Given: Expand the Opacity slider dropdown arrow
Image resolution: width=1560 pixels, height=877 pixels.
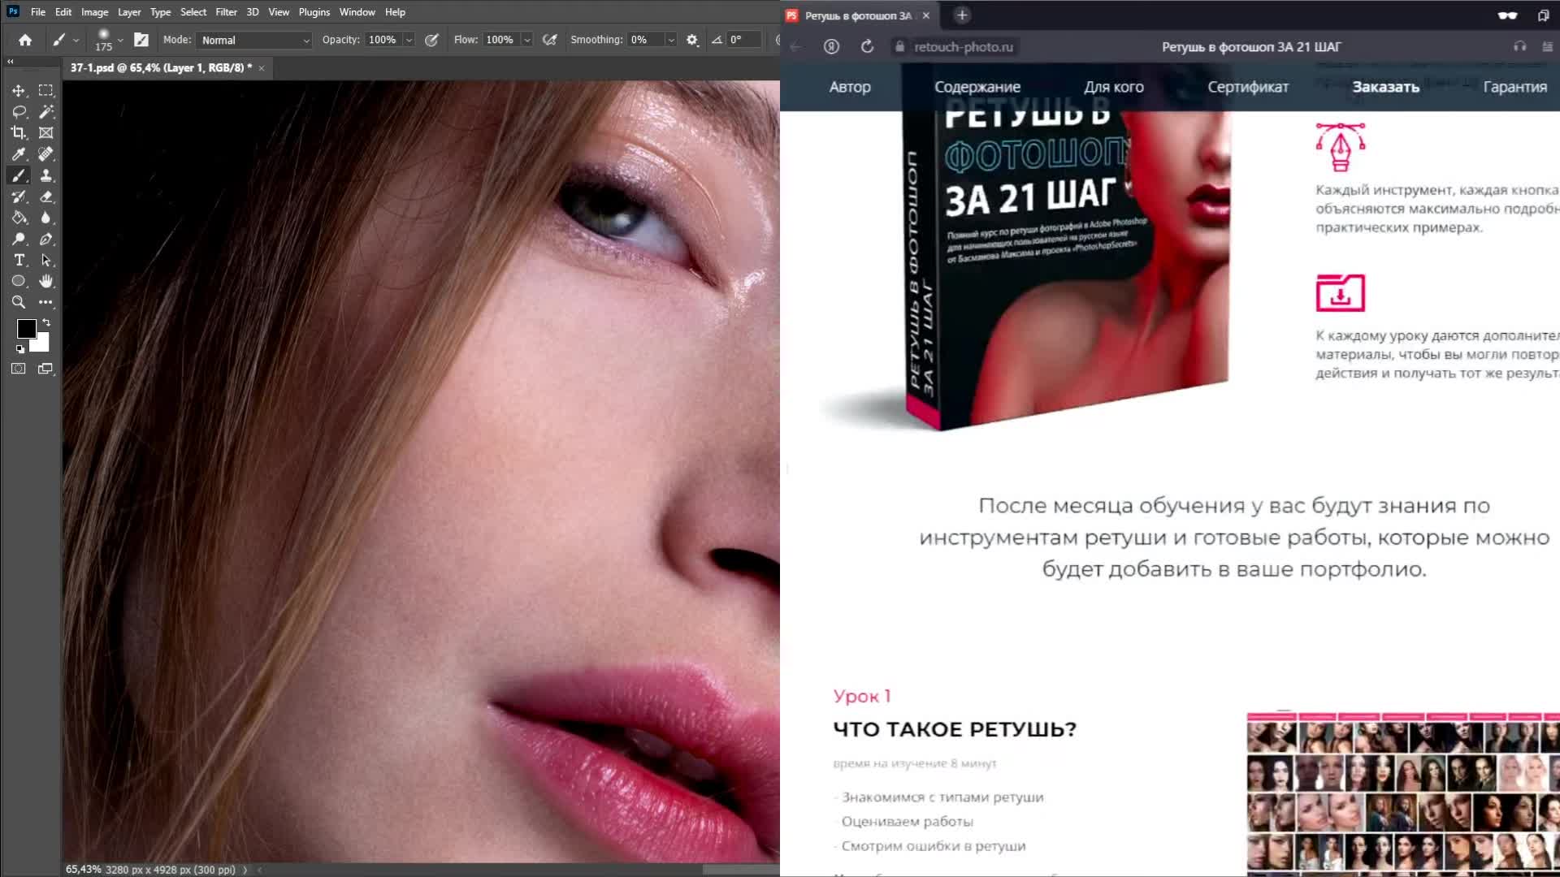Looking at the screenshot, I should (x=409, y=40).
